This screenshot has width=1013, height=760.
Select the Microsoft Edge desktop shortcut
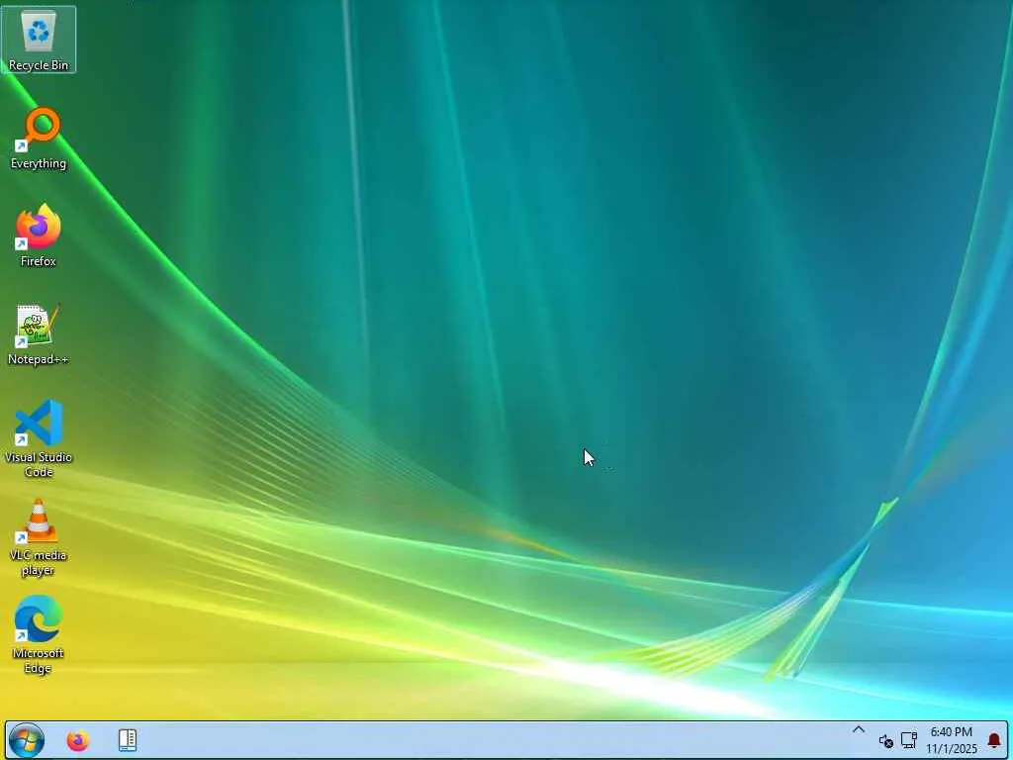point(39,634)
